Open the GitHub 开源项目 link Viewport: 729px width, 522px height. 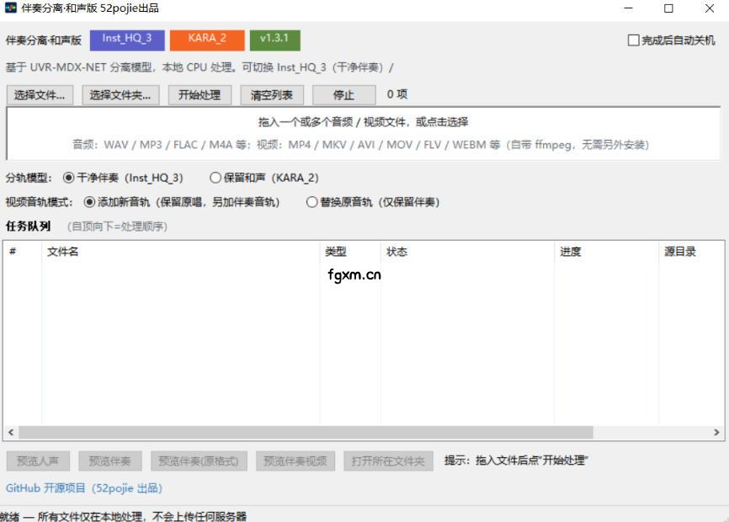(x=83, y=488)
